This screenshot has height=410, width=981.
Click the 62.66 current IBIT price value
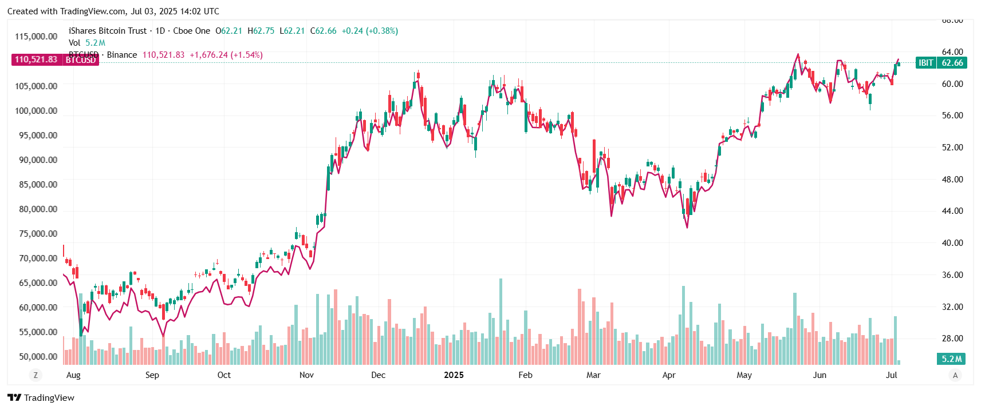tap(952, 63)
